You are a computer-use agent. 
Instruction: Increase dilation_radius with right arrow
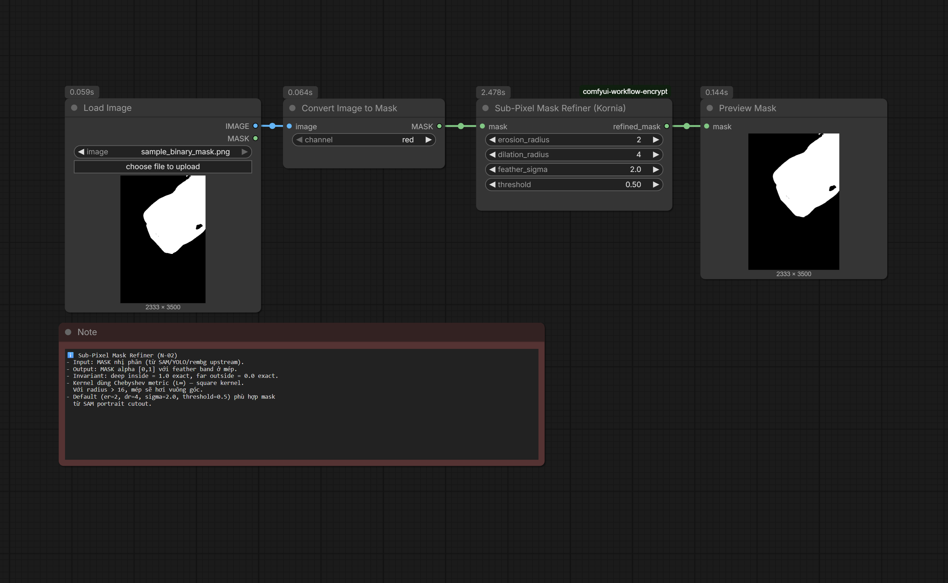coord(655,155)
